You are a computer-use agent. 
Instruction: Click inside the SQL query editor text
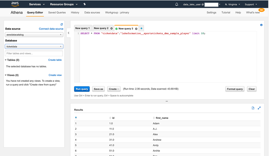pyautogui.click(x=143, y=34)
